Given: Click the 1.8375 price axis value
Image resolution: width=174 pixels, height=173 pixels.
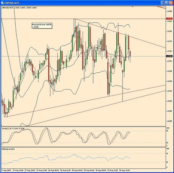Looking at the screenshot, I should [169, 41].
